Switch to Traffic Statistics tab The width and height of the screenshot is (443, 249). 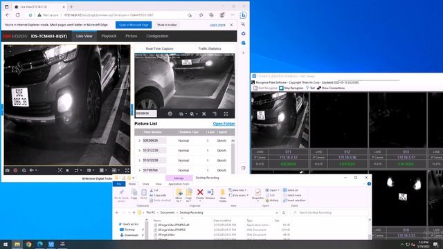click(x=210, y=48)
